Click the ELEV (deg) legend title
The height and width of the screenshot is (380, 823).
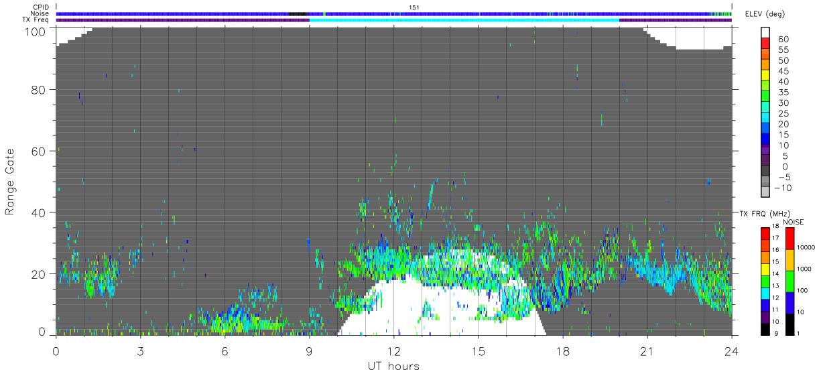pos(766,14)
